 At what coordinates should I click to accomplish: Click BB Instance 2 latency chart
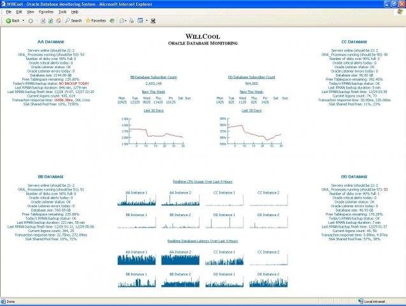180,282
